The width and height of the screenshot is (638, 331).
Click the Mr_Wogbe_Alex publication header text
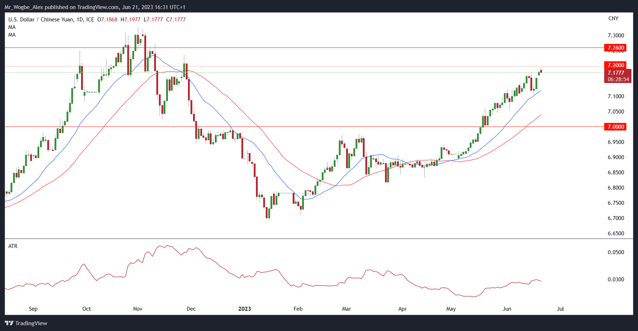tap(95, 7)
